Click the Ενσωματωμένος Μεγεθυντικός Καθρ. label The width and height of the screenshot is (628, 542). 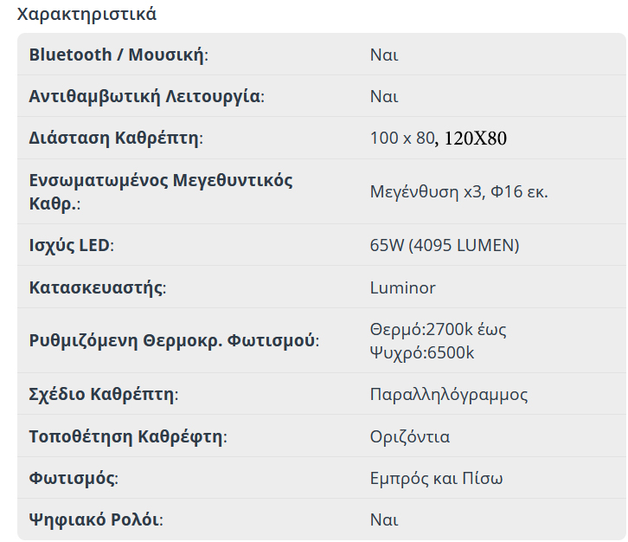(x=161, y=191)
